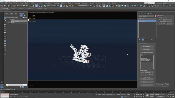The height and width of the screenshot is (98, 175).
Task: Open the Modify command panel tab
Action: 142,13
